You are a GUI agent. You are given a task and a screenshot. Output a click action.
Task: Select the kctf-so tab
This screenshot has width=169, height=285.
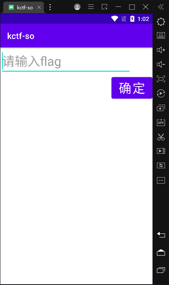pyautogui.click(x=23, y=8)
